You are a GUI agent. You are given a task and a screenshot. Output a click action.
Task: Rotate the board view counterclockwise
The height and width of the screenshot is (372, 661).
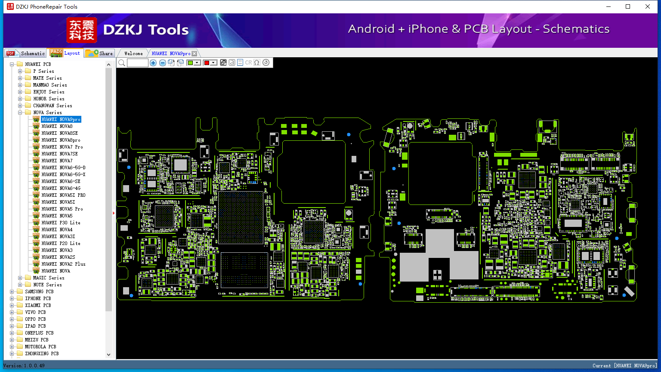[180, 63]
